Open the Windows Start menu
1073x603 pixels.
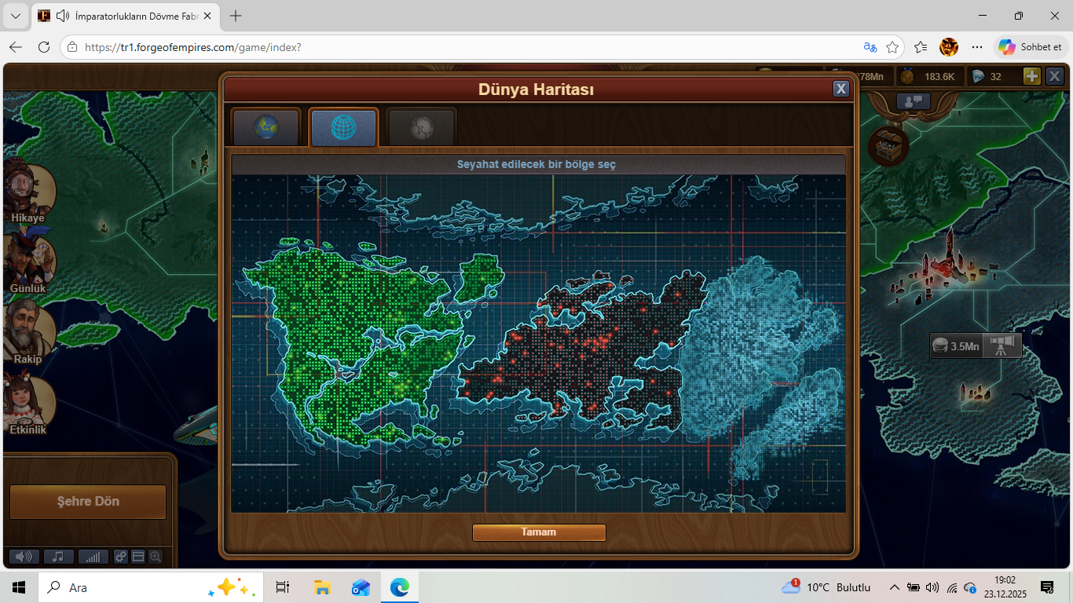[19, 587]
